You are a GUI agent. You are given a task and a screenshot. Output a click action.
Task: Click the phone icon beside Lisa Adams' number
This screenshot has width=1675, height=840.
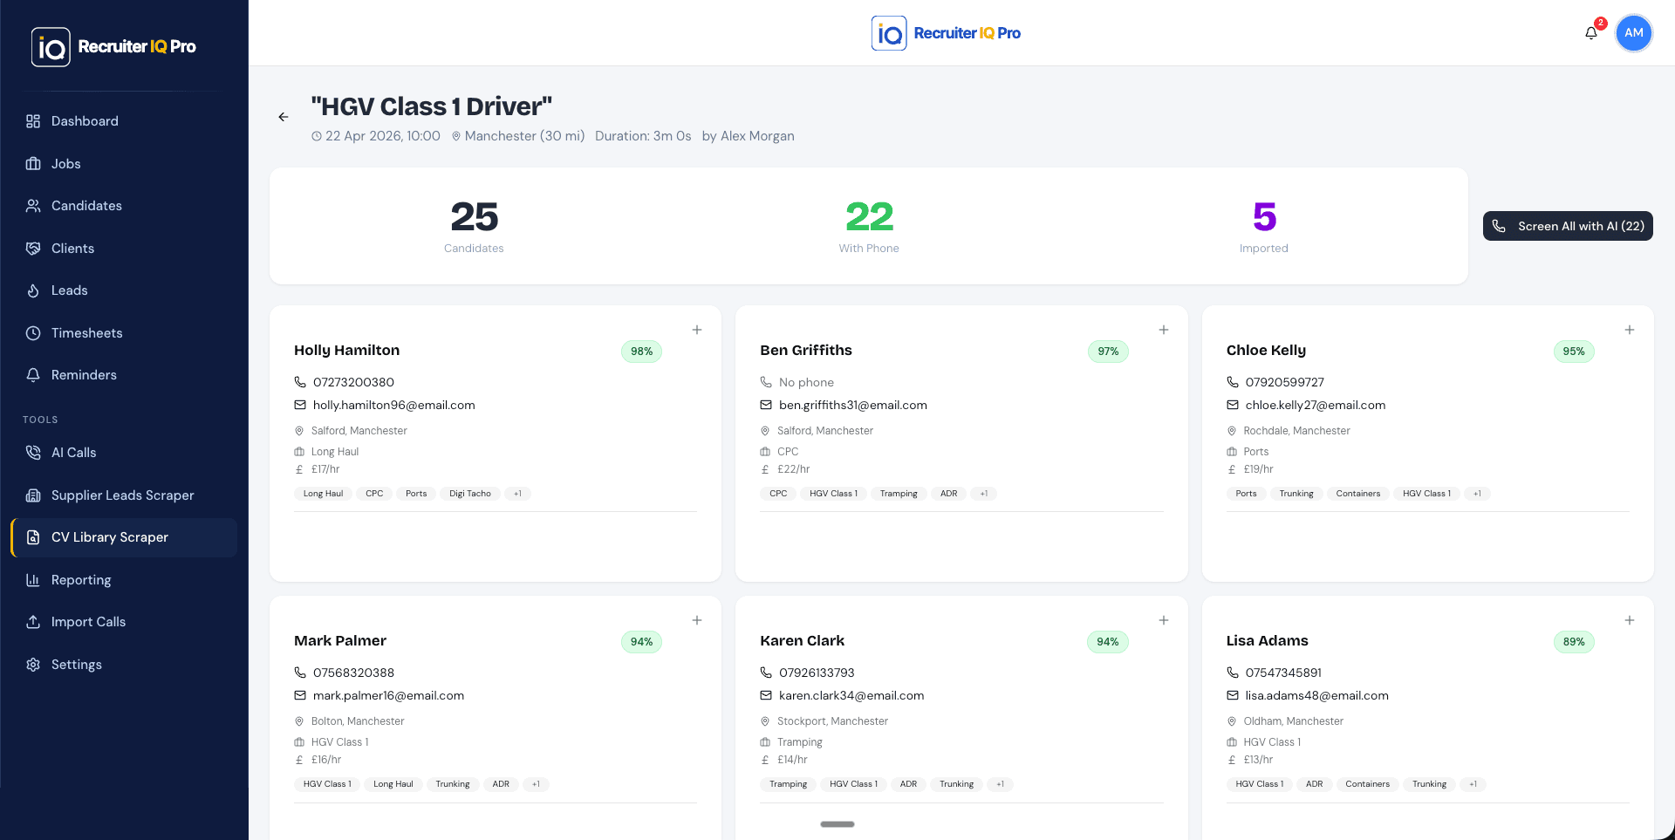click(x=1233, y=673)
